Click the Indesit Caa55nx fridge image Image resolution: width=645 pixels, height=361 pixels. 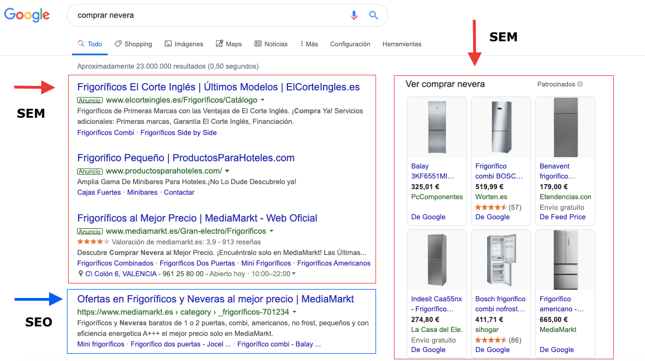click(437, 260)
